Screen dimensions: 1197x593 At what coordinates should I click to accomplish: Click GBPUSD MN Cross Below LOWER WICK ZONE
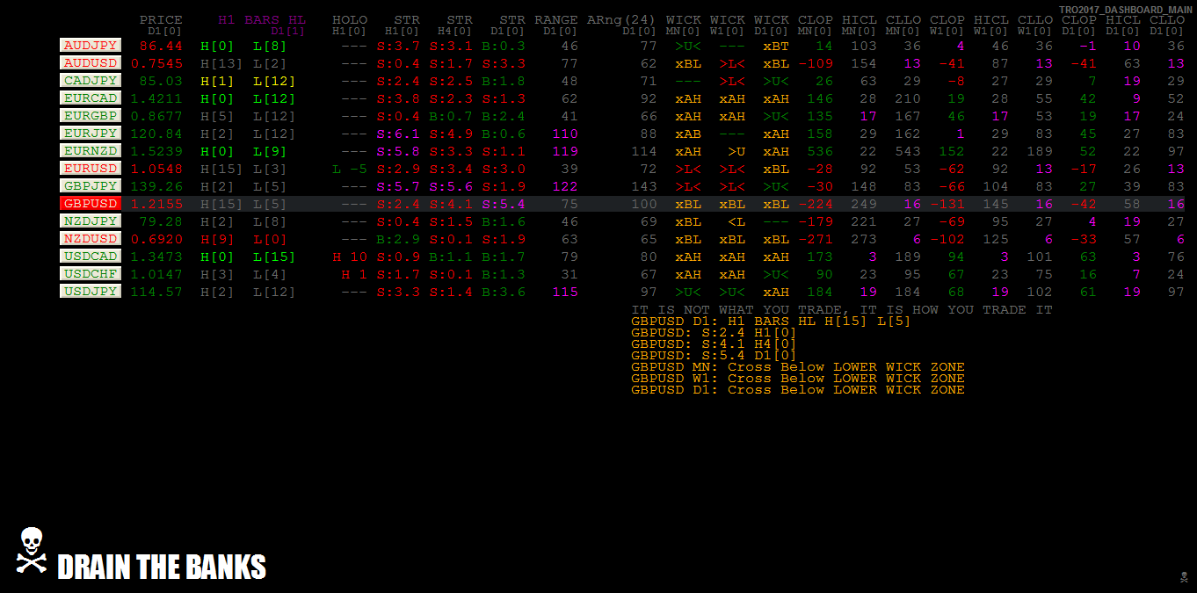pyautogui.click(x=798, y=366)
